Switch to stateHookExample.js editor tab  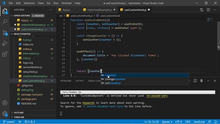point(100,10)
